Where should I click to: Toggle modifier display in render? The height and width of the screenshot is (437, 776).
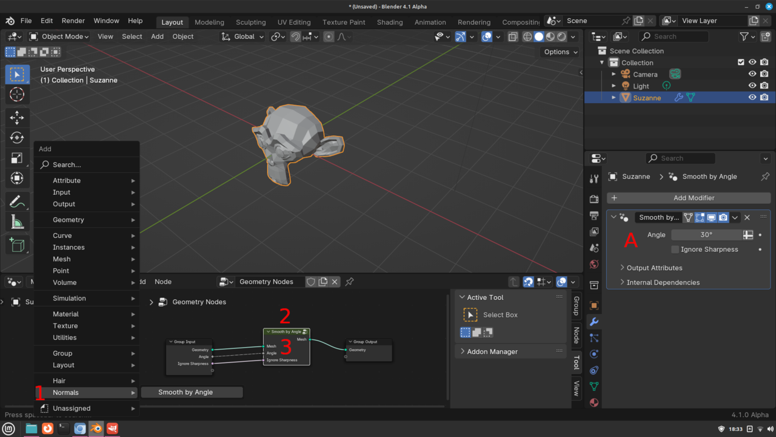[723, 217]
